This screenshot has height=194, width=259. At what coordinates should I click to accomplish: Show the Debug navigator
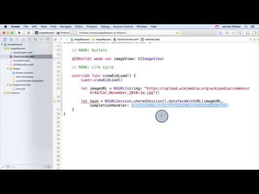[x=36, y=39]
